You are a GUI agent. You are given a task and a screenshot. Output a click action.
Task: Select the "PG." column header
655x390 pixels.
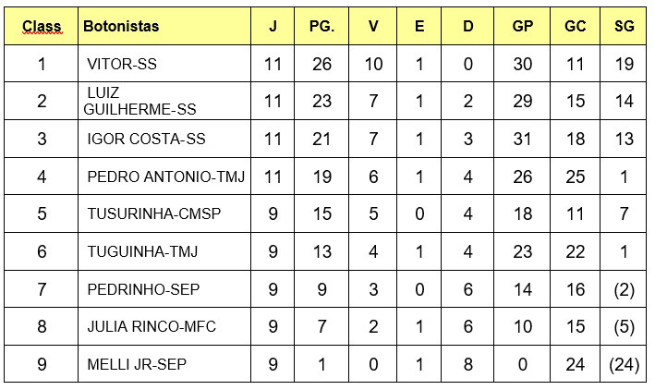click(321, 27)
